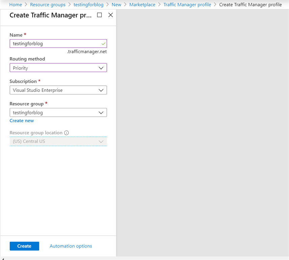Maximize the Create Traffic Manager blade
This screenshot has height=260, width=289.
(99, 15)
